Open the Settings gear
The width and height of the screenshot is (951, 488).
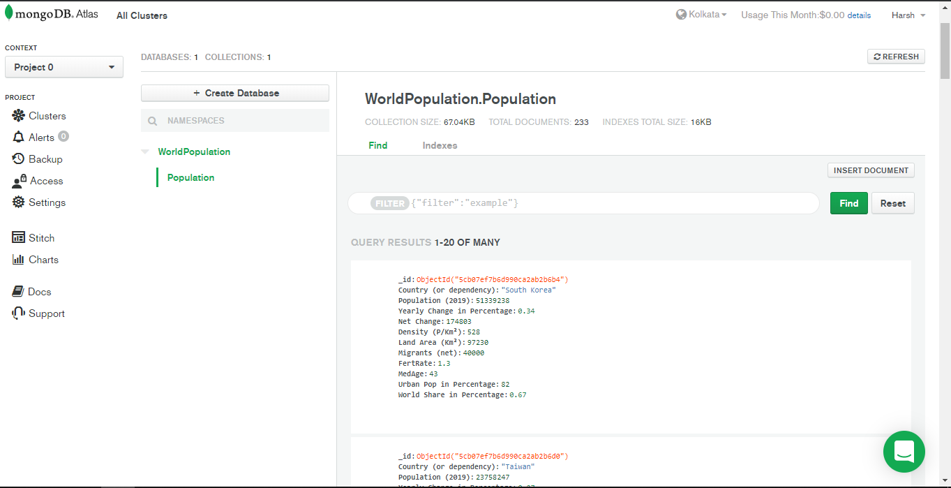click(18, 202)
